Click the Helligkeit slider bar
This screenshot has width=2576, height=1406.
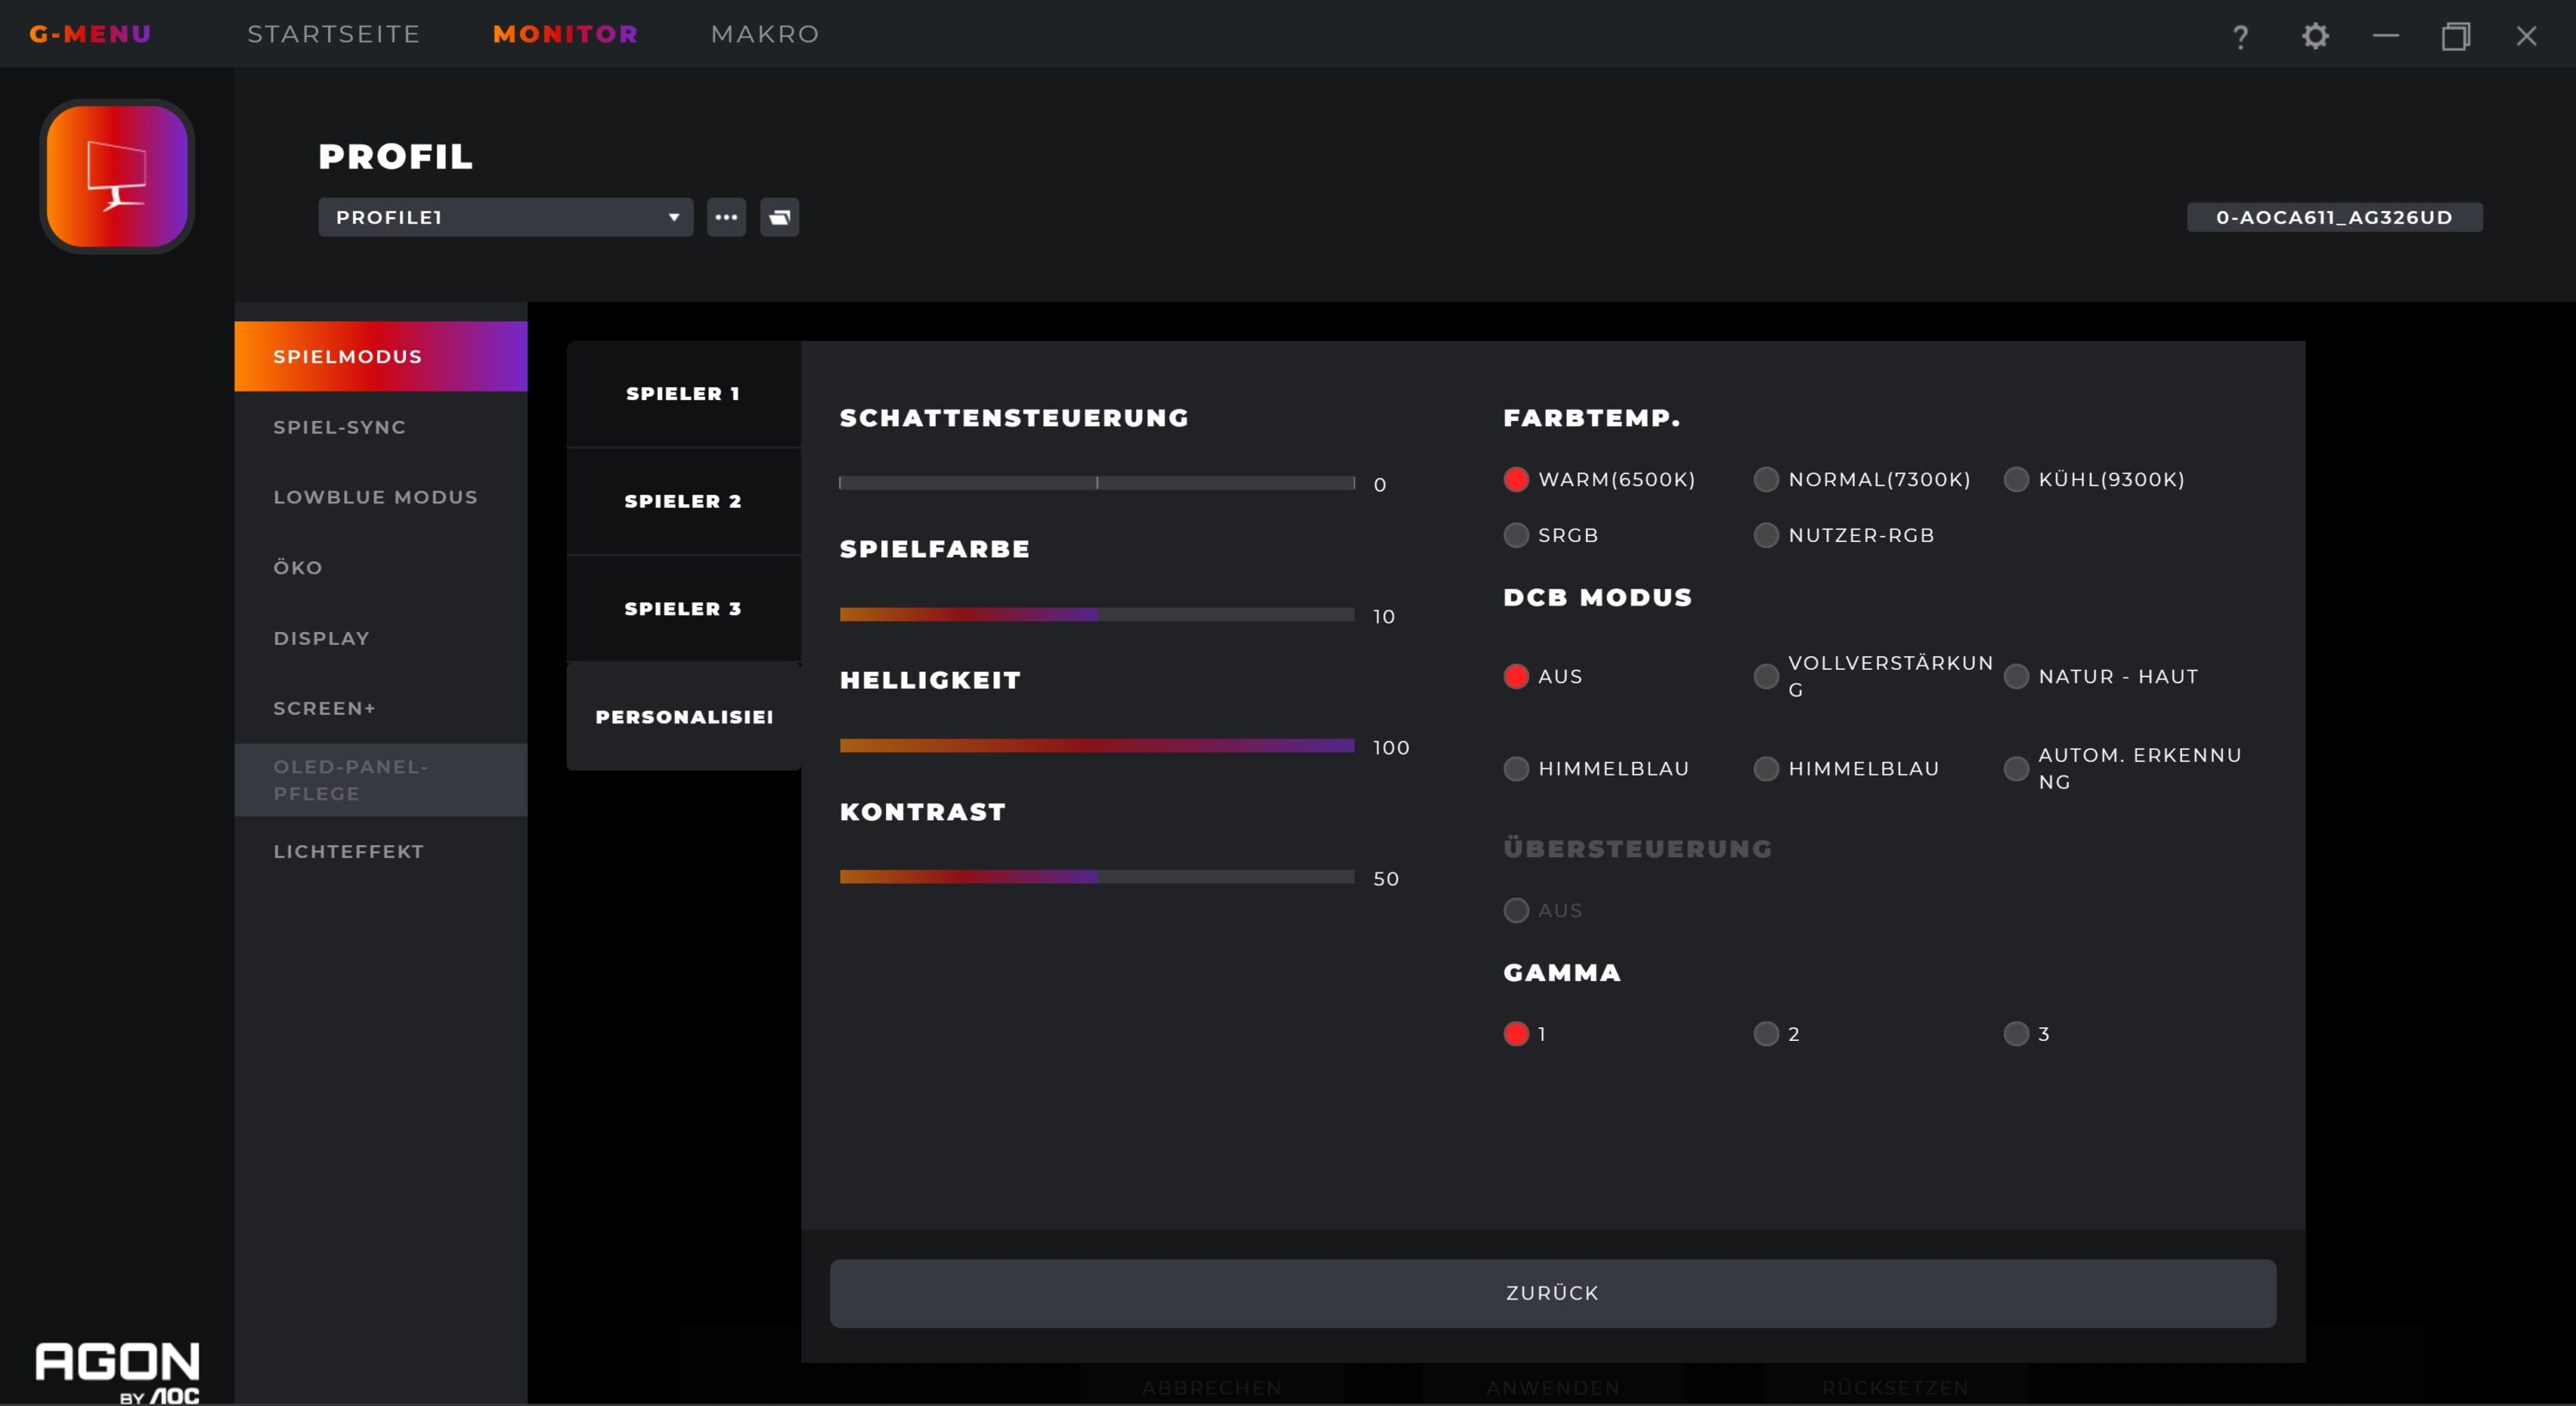pos(1096,745)
